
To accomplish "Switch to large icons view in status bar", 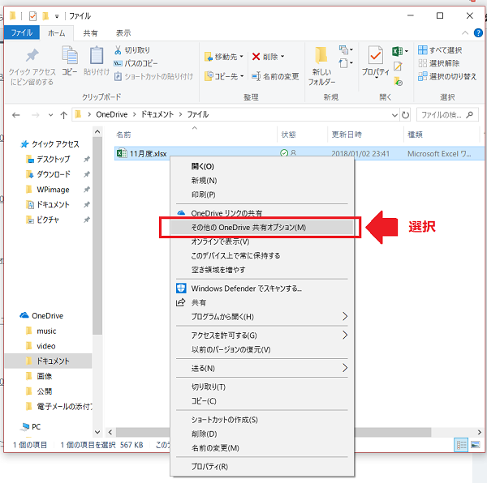I will click(475, 445).
